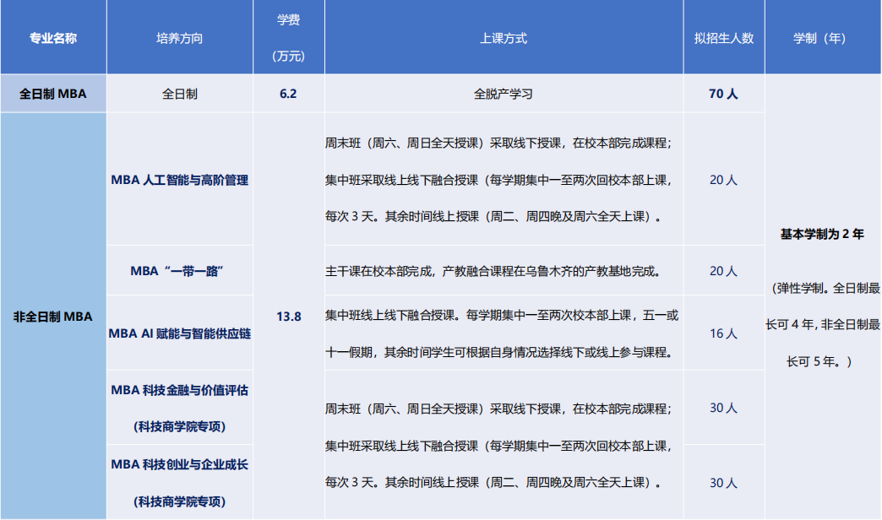
Task: Select the bold "基本学制为 2 年" text
Action: point(822,234)
